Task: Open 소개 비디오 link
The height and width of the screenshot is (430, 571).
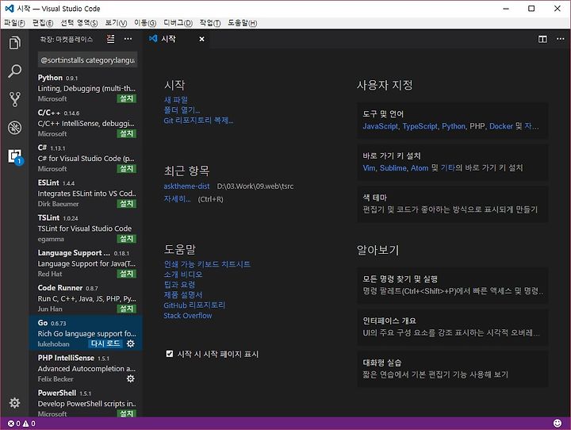Action: pyautogui.click(x=183, y=274)
